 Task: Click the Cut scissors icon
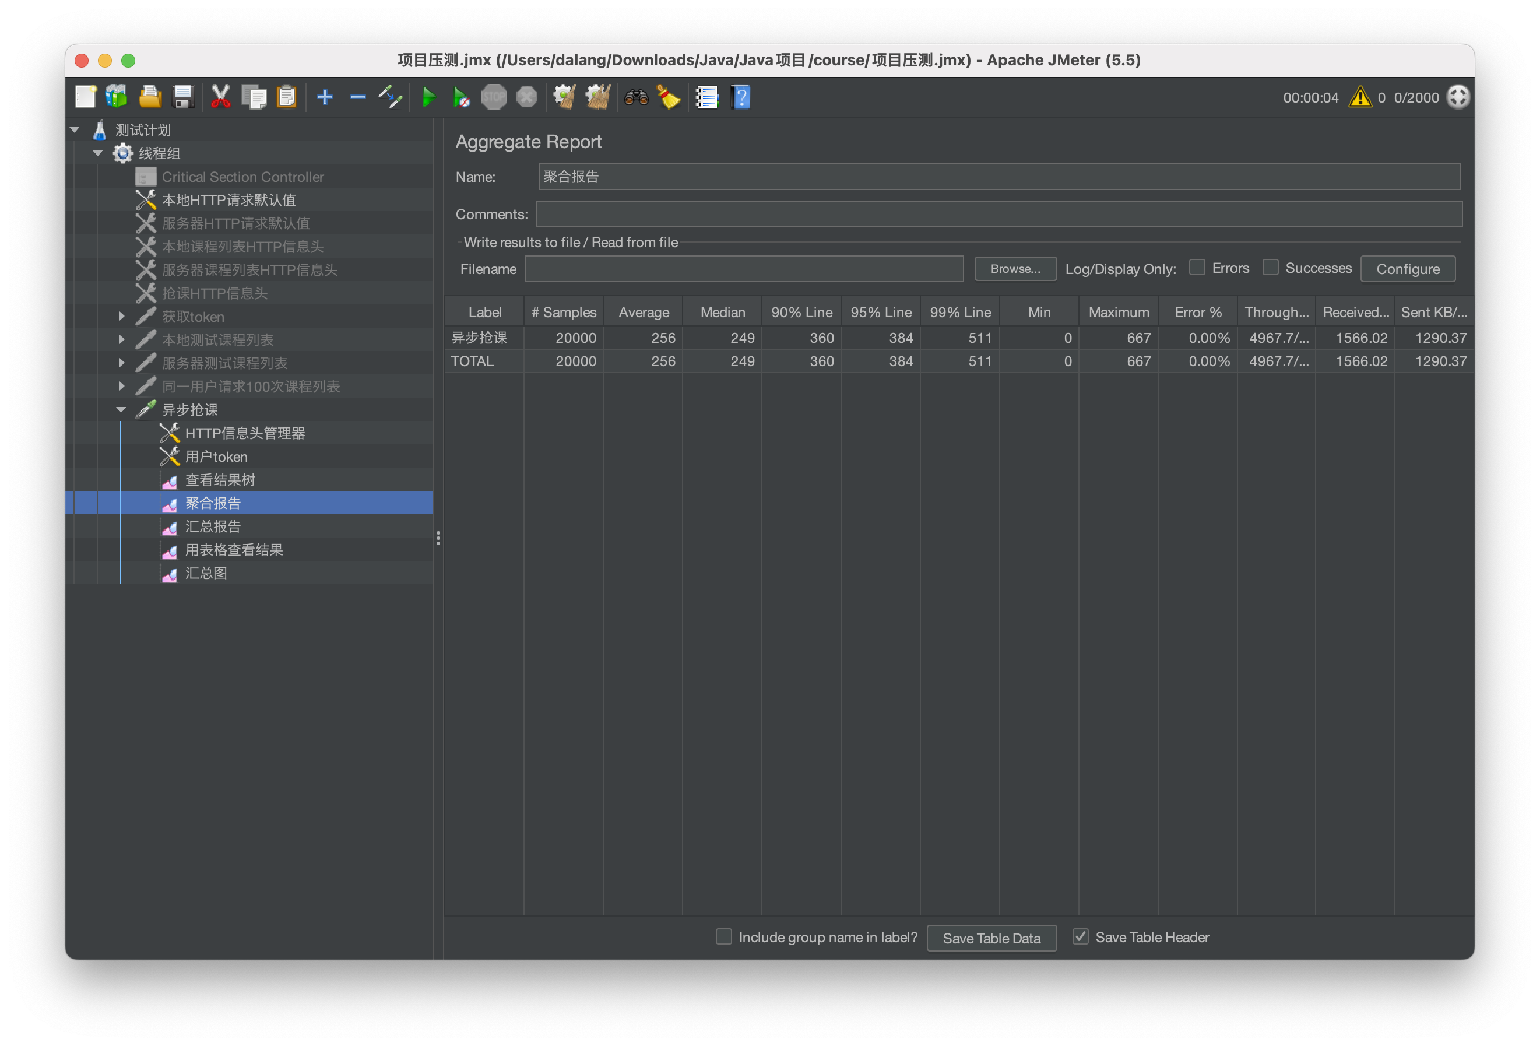pyautogui.click(x=221, y=97)
